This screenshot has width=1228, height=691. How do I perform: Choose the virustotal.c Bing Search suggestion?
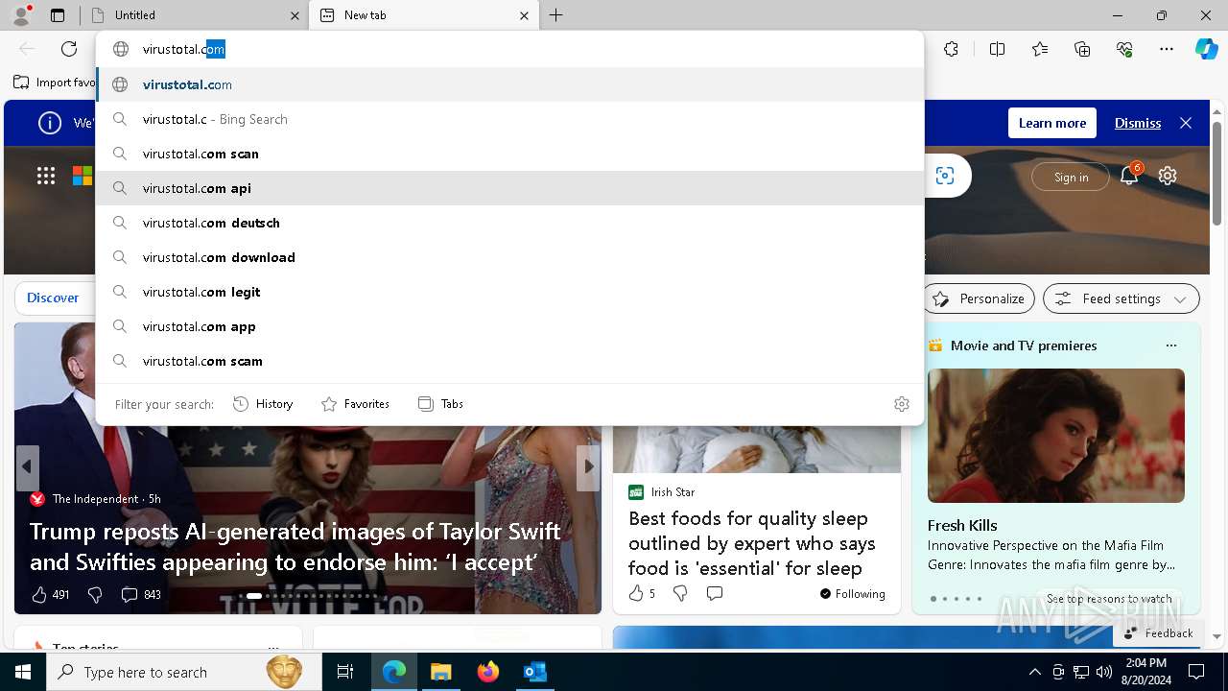click(x=509, y=119)
